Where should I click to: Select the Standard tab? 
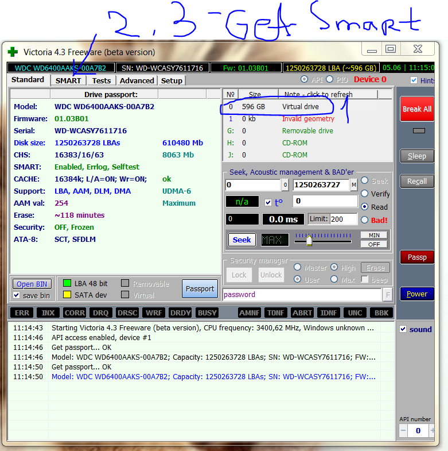[x=28, y=80]
